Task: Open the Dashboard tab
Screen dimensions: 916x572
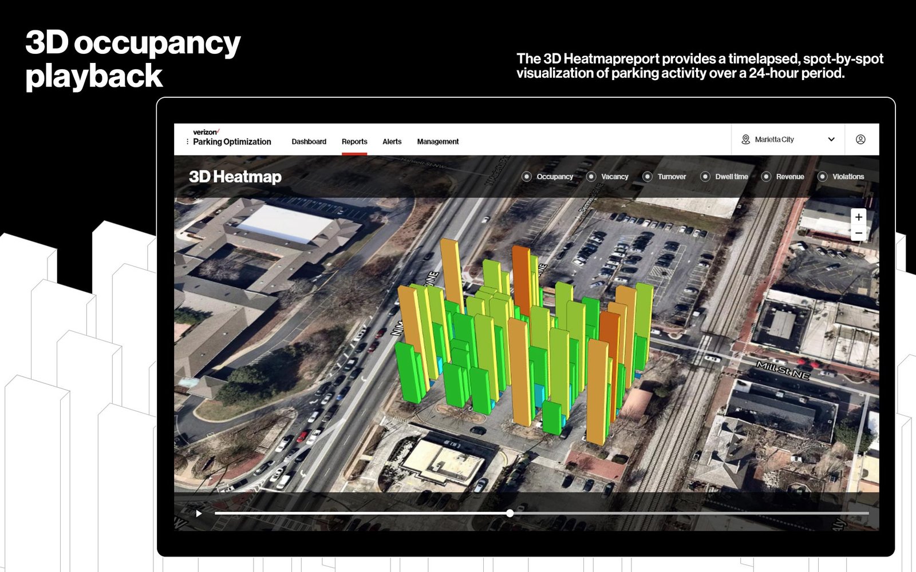Action: pyautogui.click(x=309, y=141)
